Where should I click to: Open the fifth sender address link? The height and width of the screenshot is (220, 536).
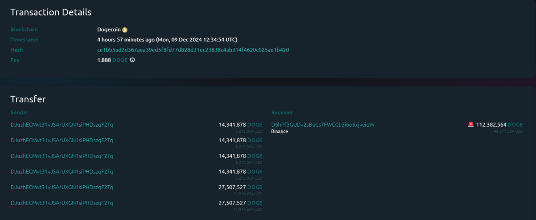coord(62,187)
